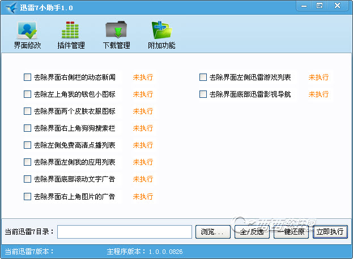The image size is (353, 259).
Task: Open the 下载管理 download folder icon
Action: point(116,31)
